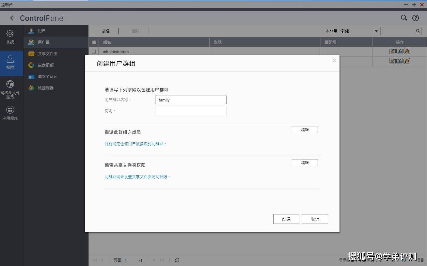Screen dimensions: 427x266
Task: Select 磁盘配额 (Quota) in the submenu
Action: [x=56, y=65]
